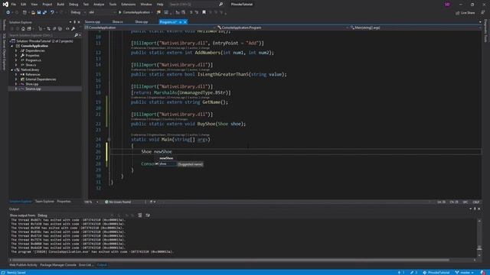
Task: Switch to the Shoe.cs editor tab
Action: [117, 22]
